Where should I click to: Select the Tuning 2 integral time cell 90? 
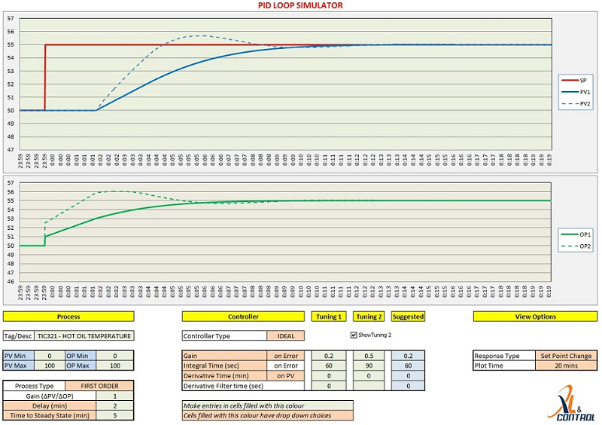pos(369,365)
